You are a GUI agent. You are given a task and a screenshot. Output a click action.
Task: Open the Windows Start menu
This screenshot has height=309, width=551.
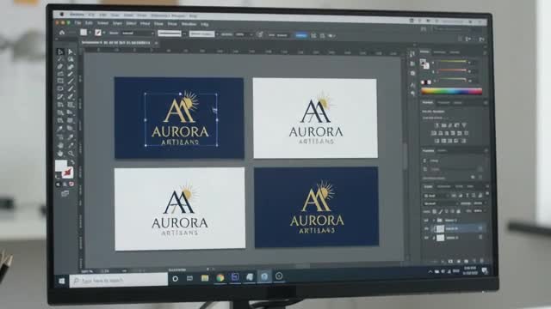pyautogui.click(x=62, y=281)
